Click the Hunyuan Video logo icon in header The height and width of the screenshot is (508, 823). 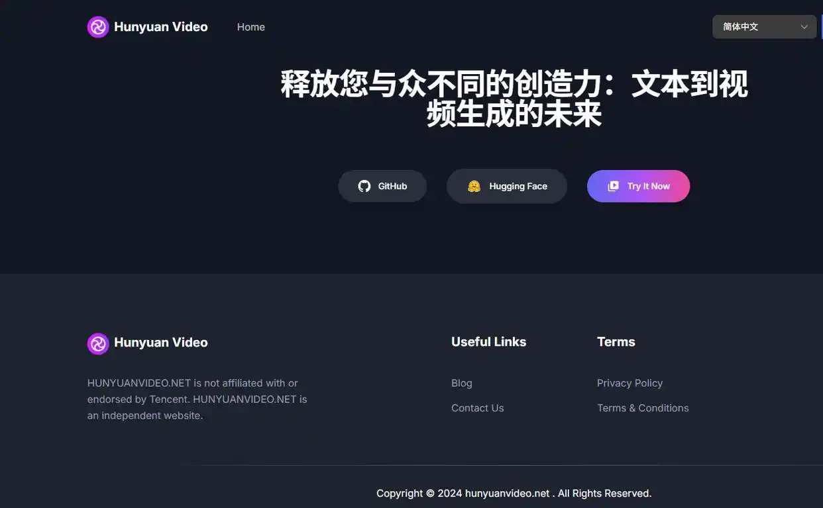(x=98, y=27)
